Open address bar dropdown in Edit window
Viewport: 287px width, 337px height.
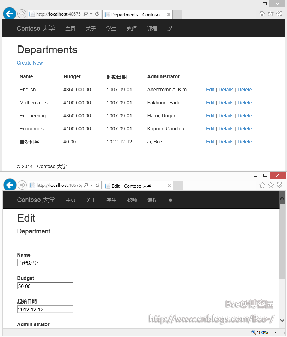92,185
